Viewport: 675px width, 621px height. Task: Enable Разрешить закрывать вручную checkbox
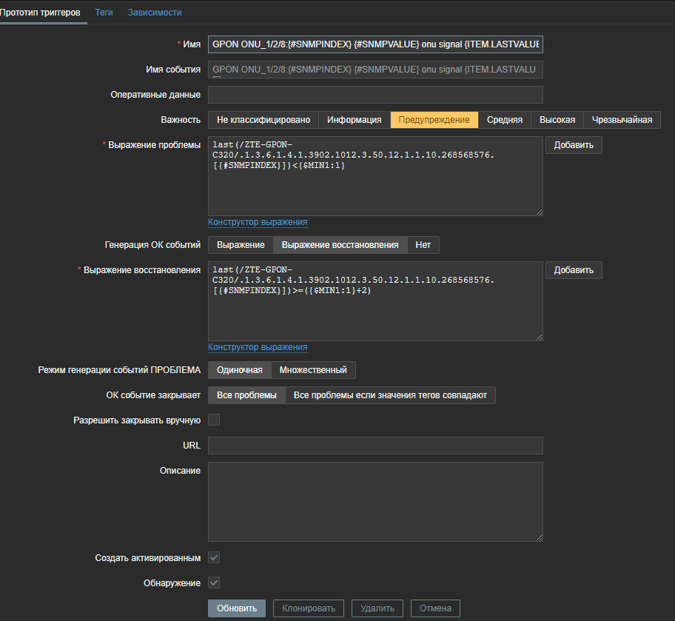click(x=214, y=420)
